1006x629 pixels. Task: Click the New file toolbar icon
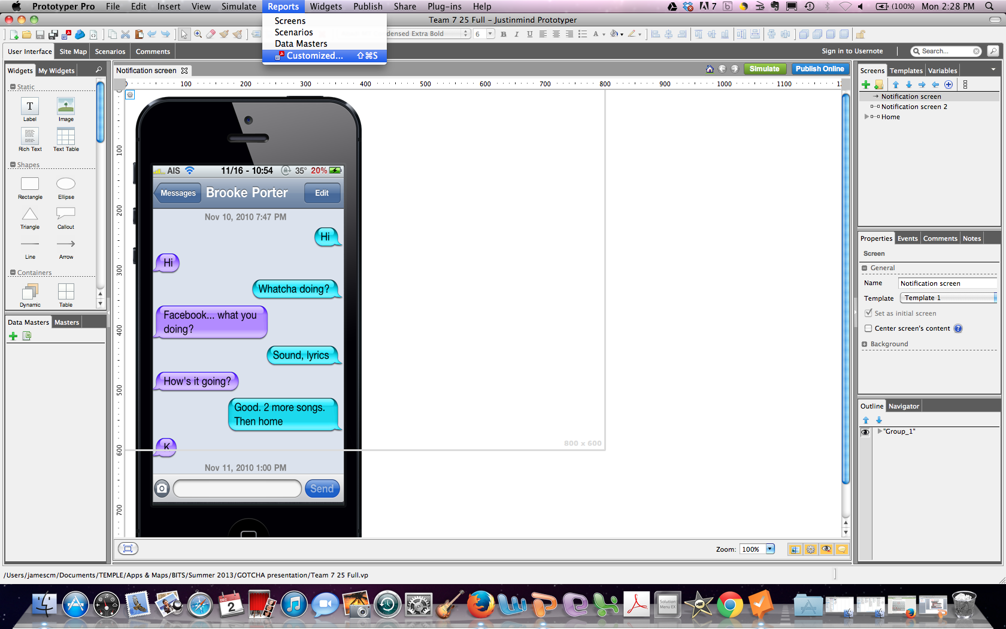point(14,34)
